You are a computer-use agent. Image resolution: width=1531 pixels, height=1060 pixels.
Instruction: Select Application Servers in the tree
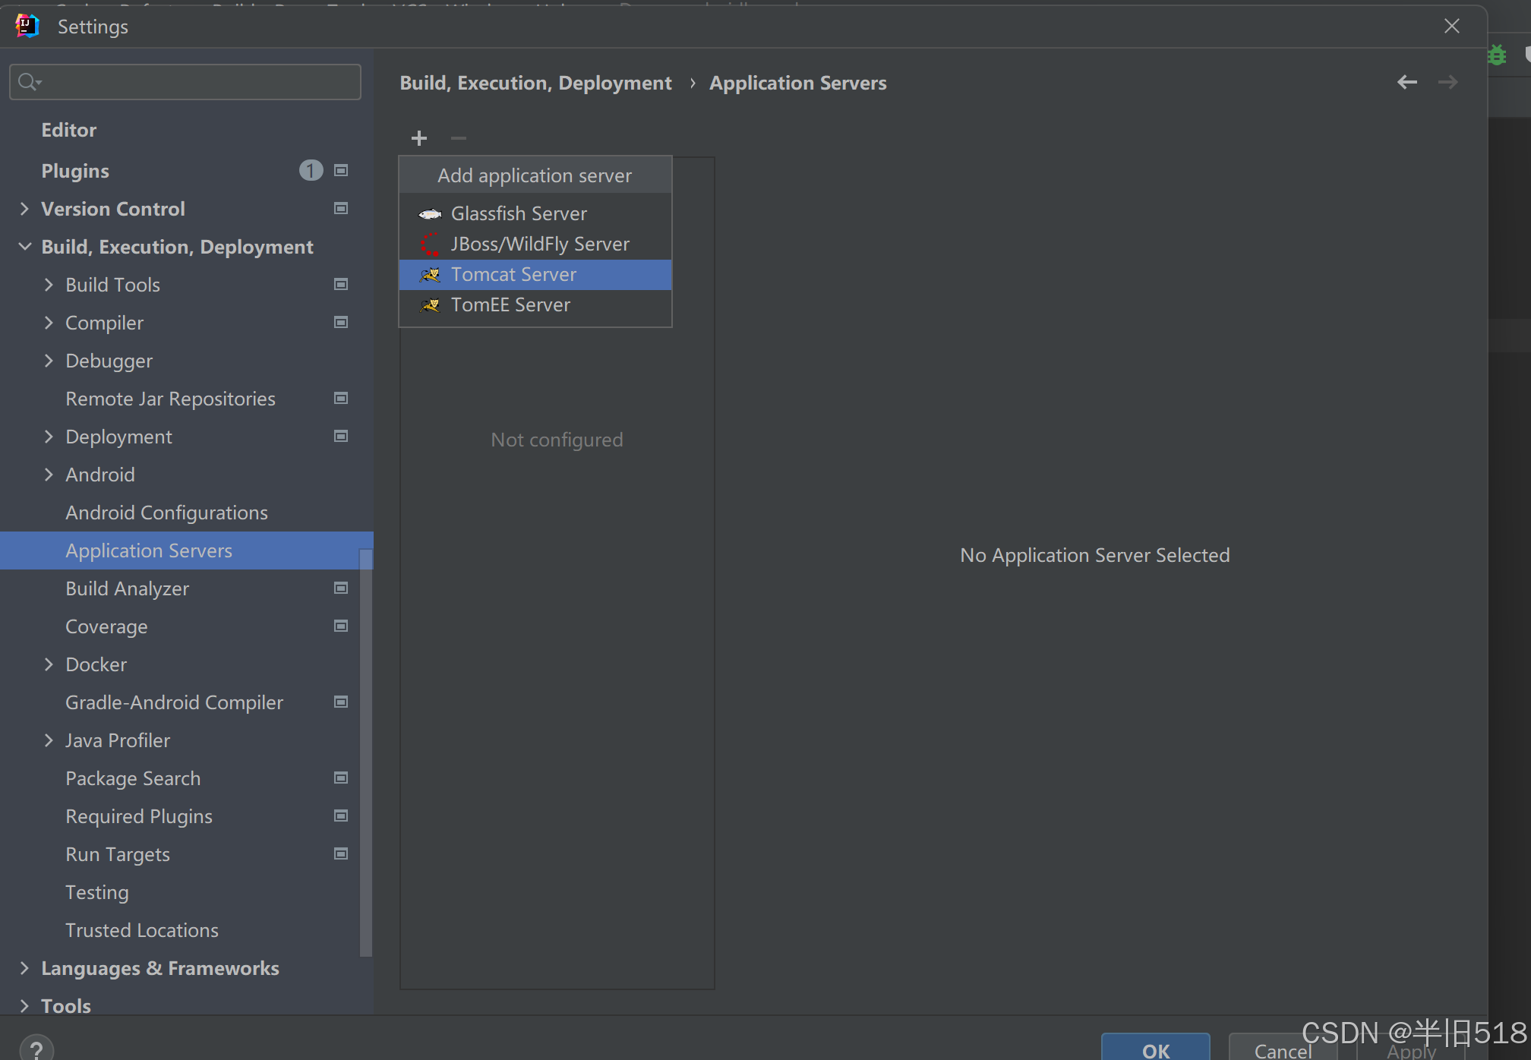click(187, 551)
